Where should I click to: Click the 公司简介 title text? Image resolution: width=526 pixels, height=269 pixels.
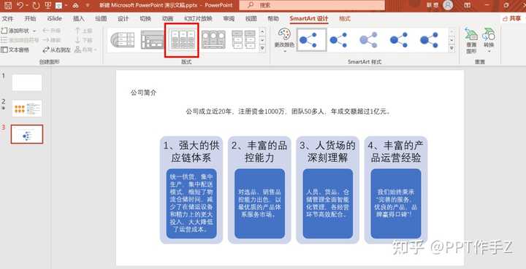click(x=144, y=93)
